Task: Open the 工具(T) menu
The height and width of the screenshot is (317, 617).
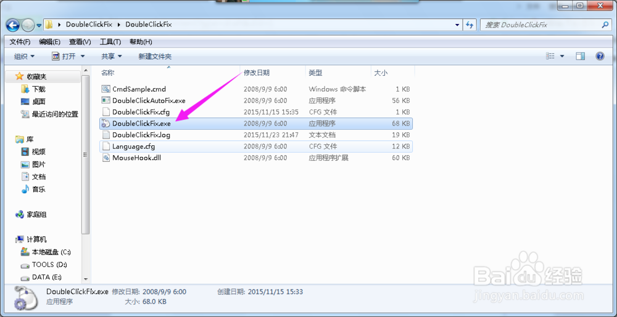Action: 110,42
